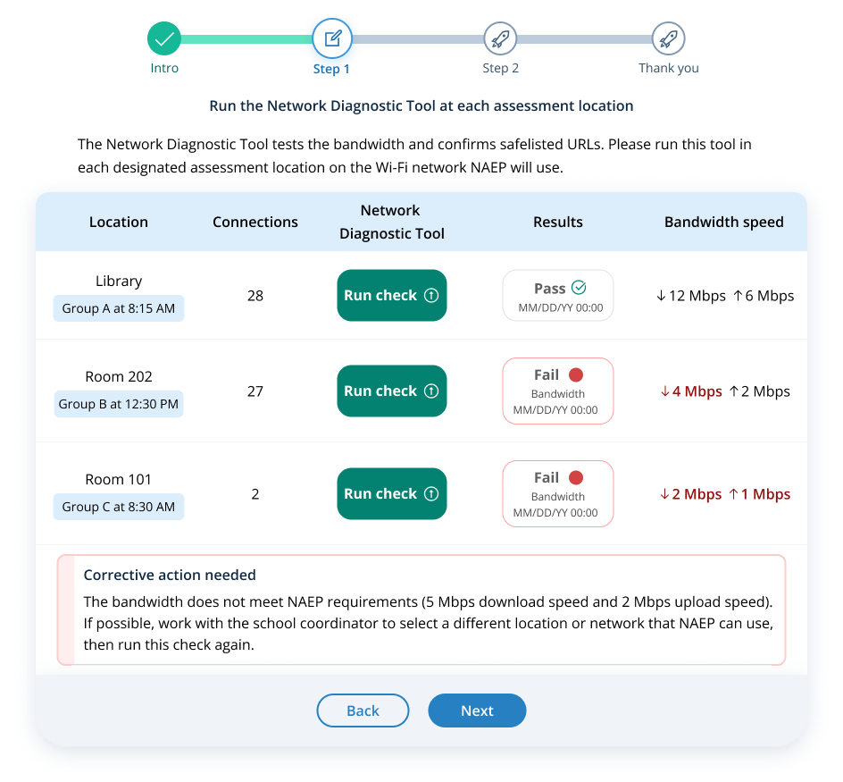This screenshot has height=782, width=843.
Task: Run the network check for Room 101
Action: [x=391, y=493]
